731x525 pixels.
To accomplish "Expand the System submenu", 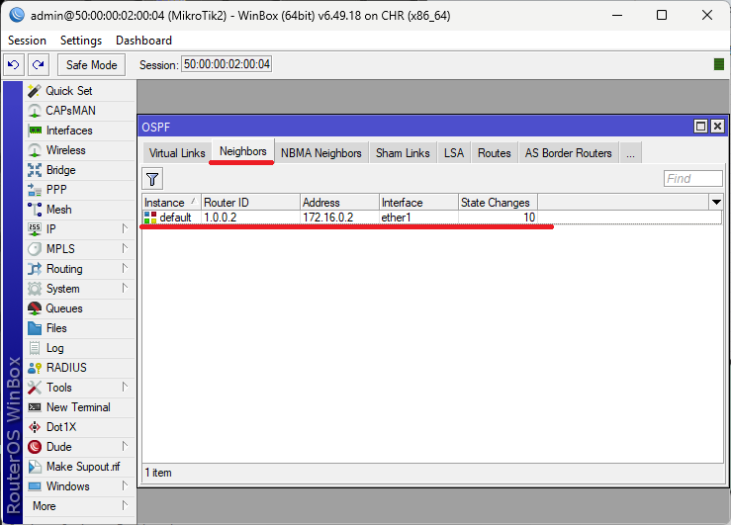I will point(79,289).
